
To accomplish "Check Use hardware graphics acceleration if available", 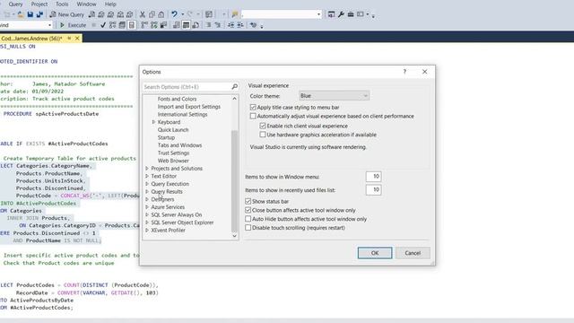I will [x=263, y=135].
